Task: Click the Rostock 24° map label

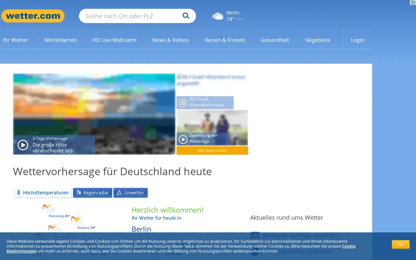Action: [86, 228]
